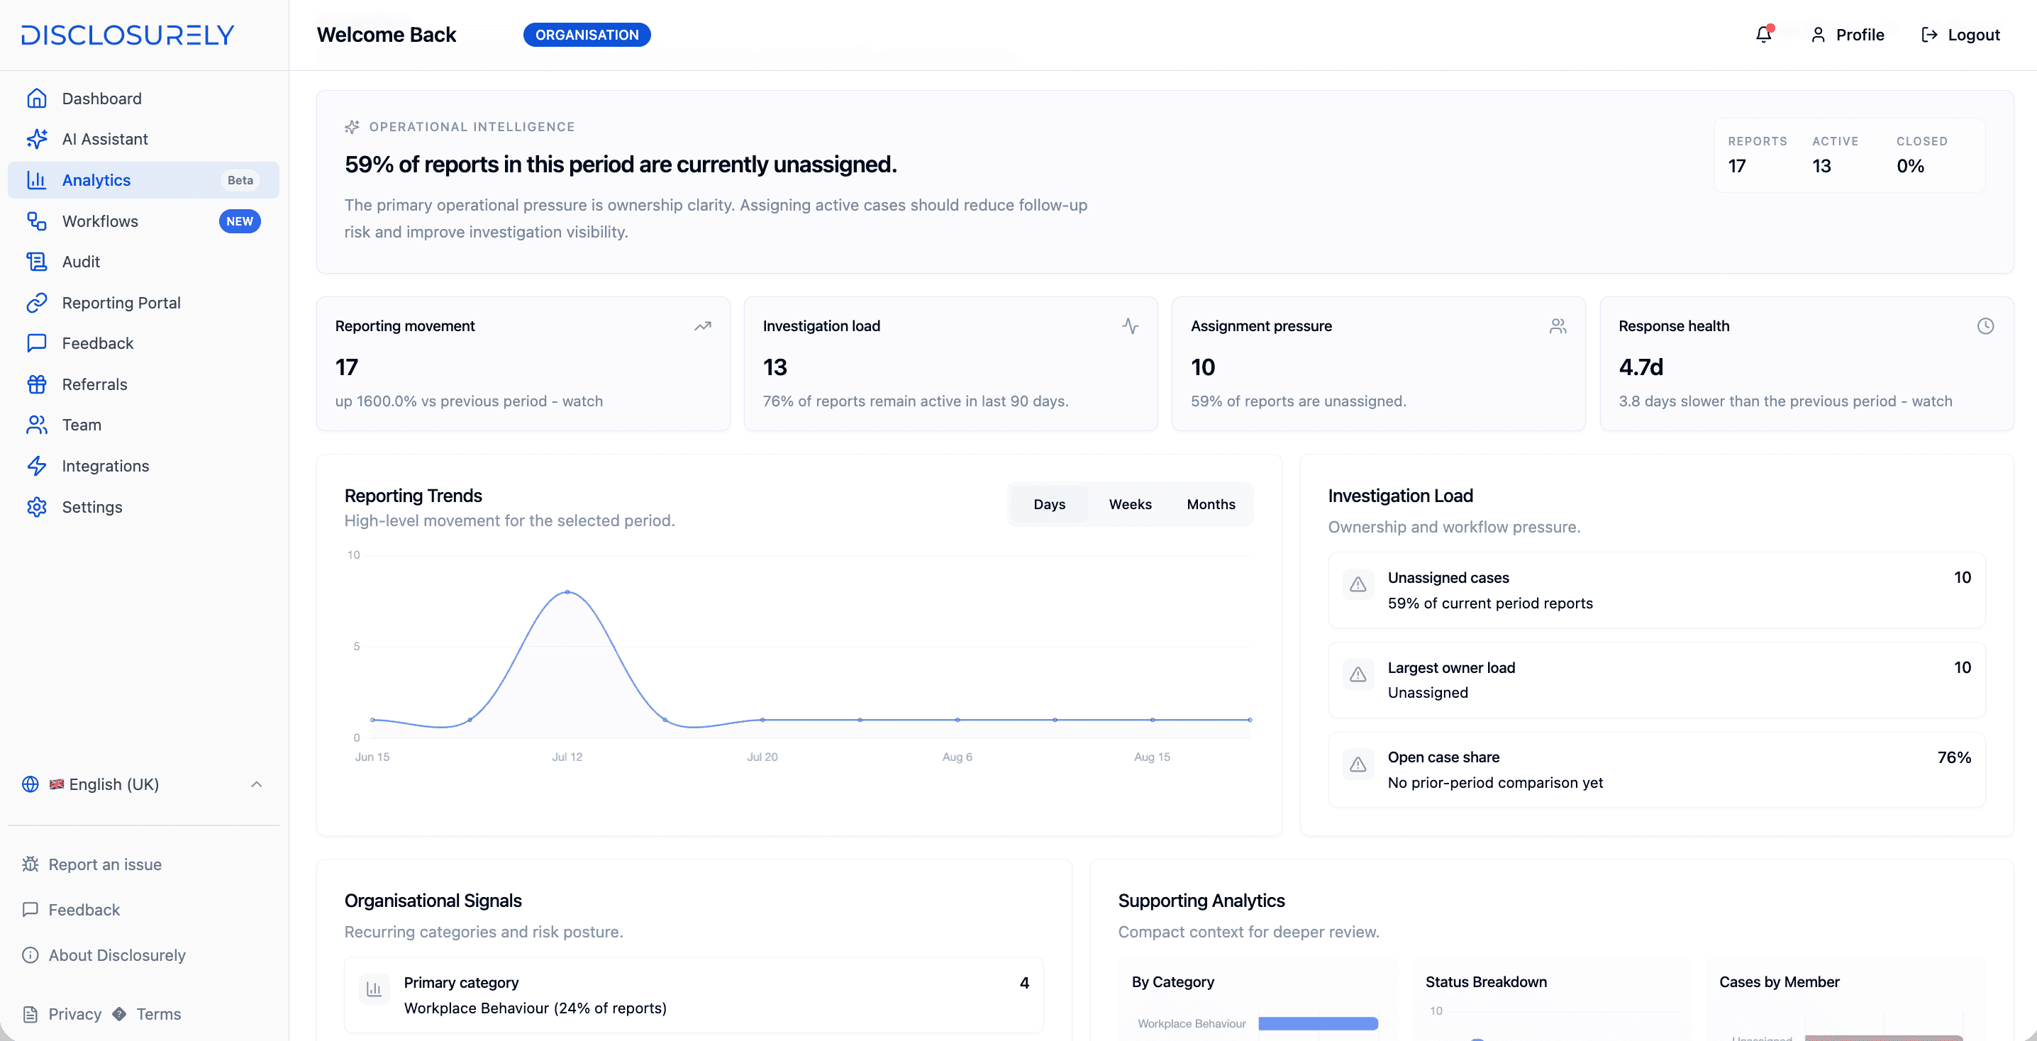Click the "59% of reports are unassigned." text
The height and width of the screenshot is (1041, 2037).
(x=1299, y=401)
